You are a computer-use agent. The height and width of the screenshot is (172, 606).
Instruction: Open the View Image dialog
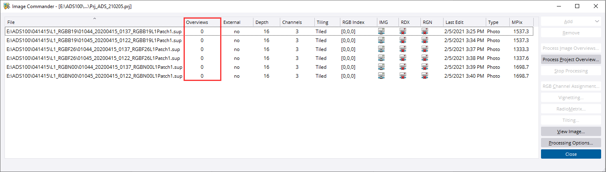tap(571, 132)
